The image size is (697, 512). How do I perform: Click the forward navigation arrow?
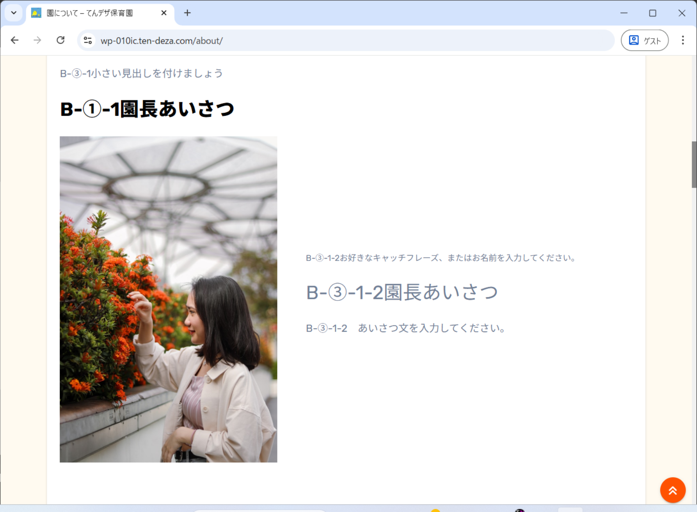point(37,40)
